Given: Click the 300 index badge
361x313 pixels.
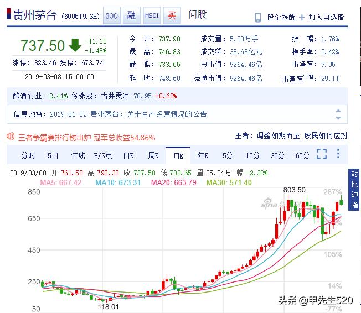Looking at the screenshot, I should coord(112,15).
